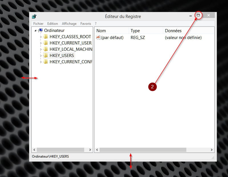Click the Registry Editor title bar icon

[x=34, y=17]
